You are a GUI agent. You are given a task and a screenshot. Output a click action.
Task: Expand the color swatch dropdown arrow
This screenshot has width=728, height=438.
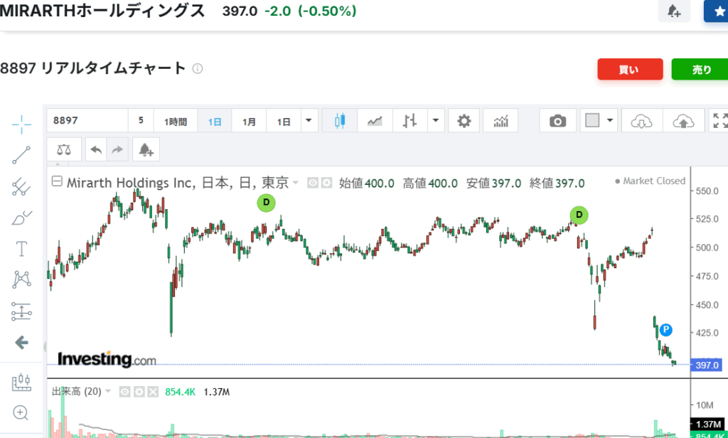pyautogui.click(x=610, y=121)
